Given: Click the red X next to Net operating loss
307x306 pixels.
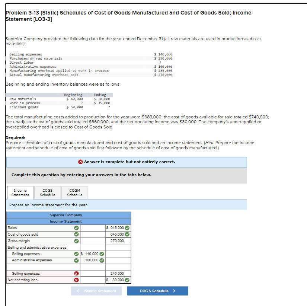Looking at the screenshot, I should [76, 280].
